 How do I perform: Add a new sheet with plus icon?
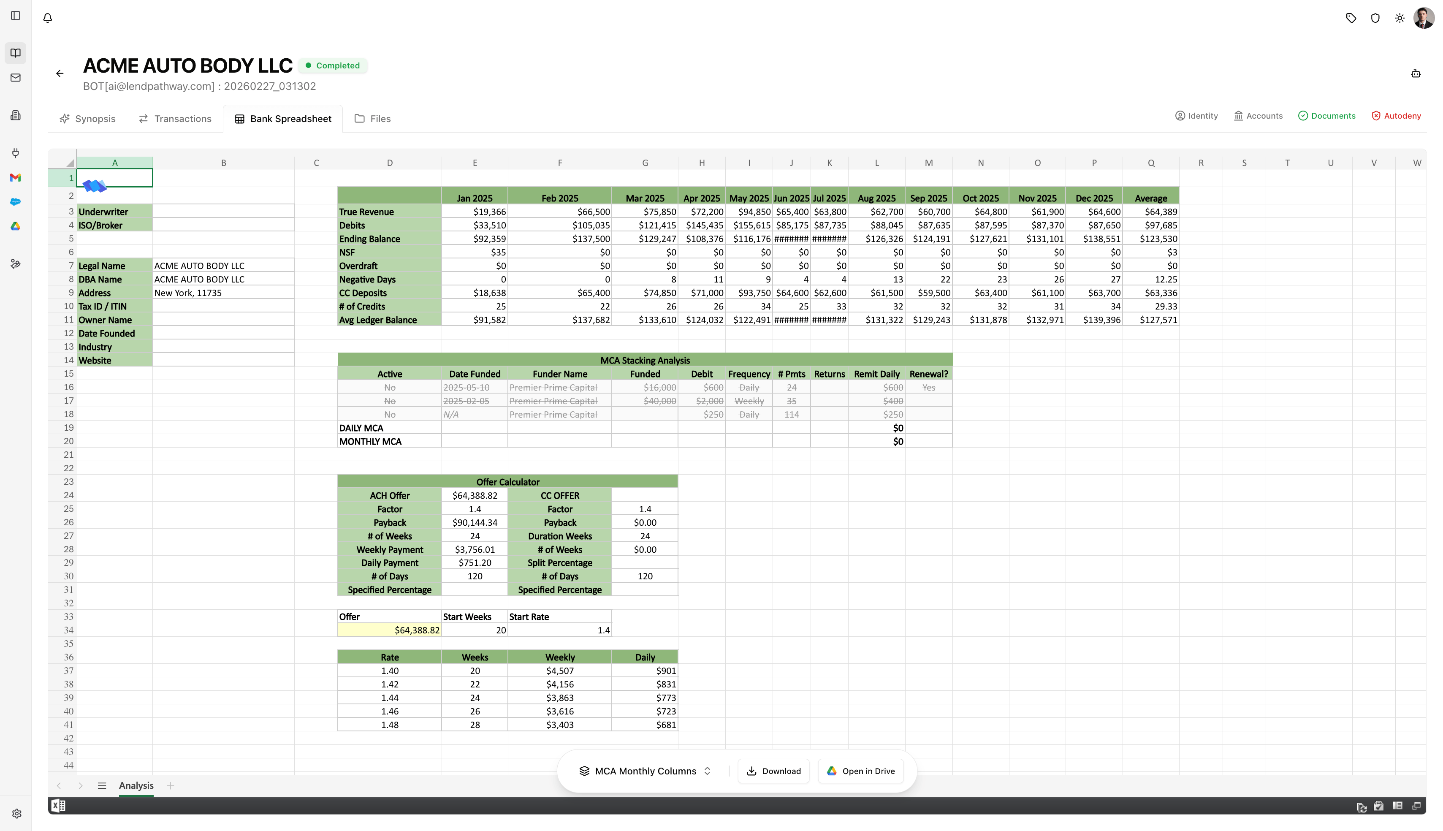170,786
